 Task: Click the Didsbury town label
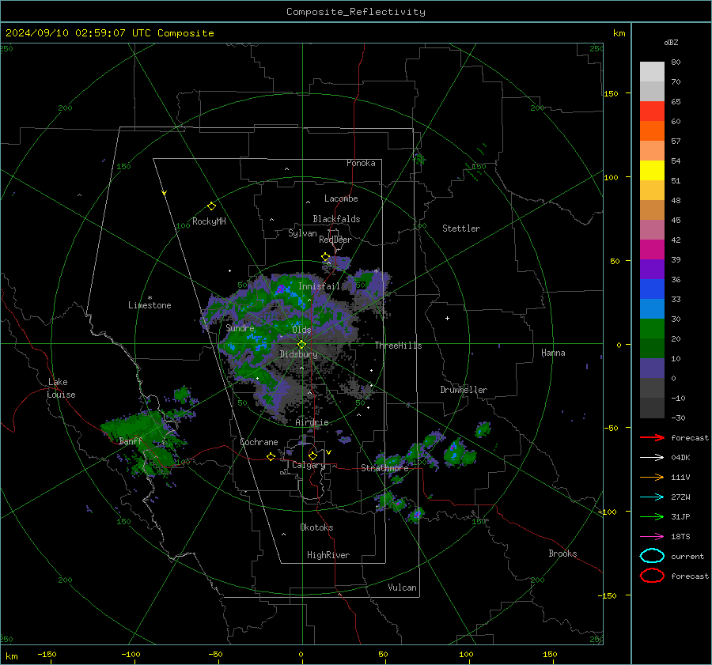coord(298,354)
